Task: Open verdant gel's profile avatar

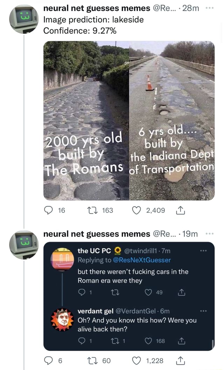Action: tap(62, 320)
